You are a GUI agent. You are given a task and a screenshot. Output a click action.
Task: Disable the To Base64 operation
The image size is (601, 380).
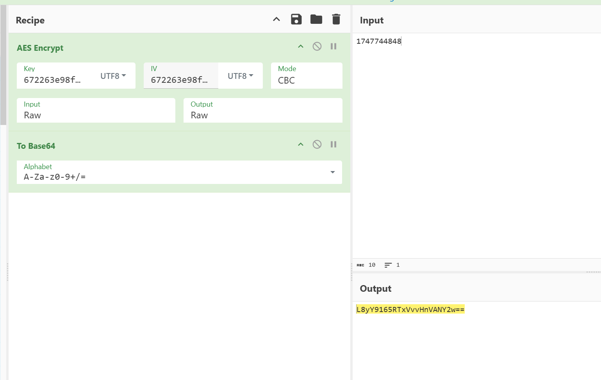[317, 145]
